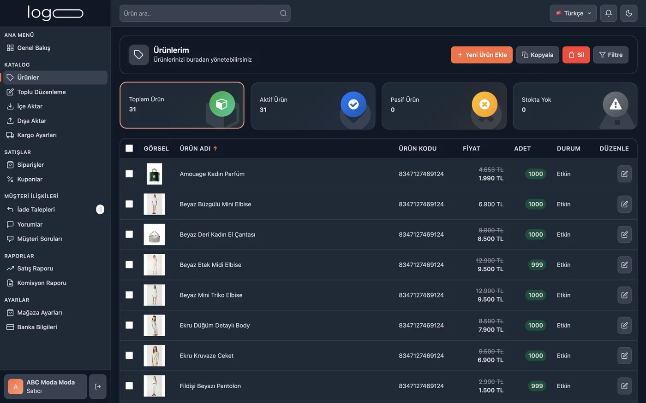Open Satış Raporu
The image size is (646, 403).
pyautogui.click(x=55, y=269)
